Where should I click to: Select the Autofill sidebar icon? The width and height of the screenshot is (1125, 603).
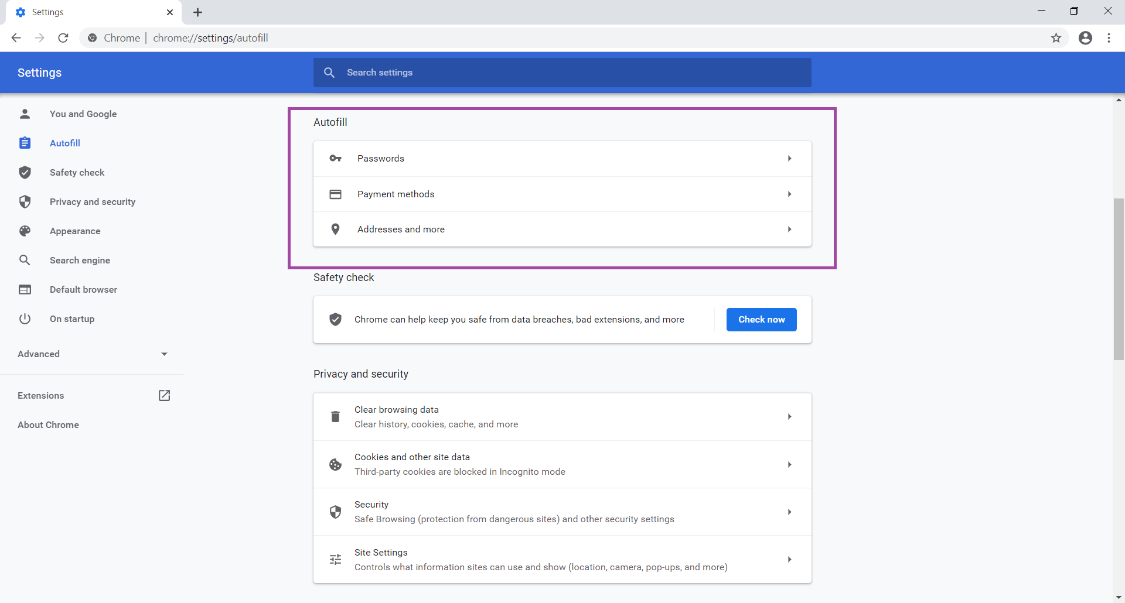[25, 143]
